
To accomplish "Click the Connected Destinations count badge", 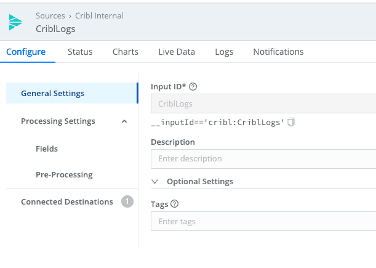I will 127,201.
